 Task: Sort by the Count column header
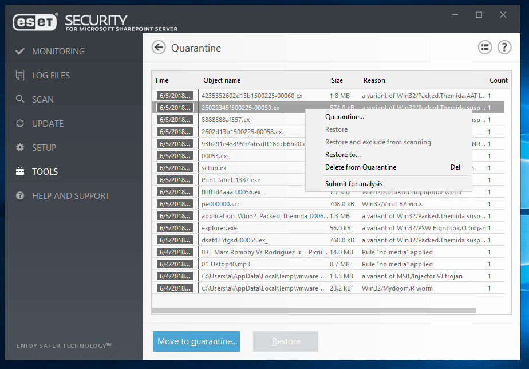(498, 80)
